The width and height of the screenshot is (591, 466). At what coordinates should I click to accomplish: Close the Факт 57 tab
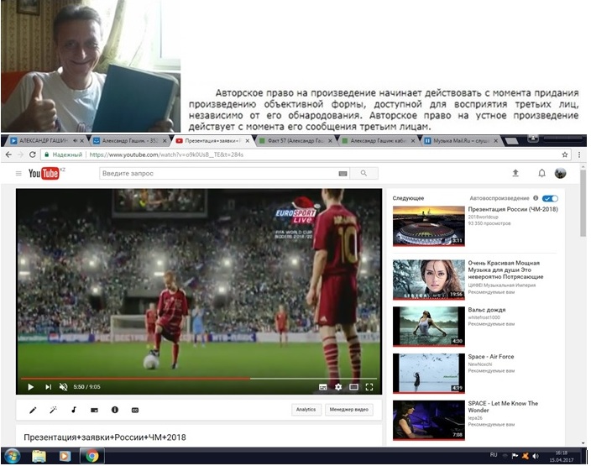coord(330,140)
